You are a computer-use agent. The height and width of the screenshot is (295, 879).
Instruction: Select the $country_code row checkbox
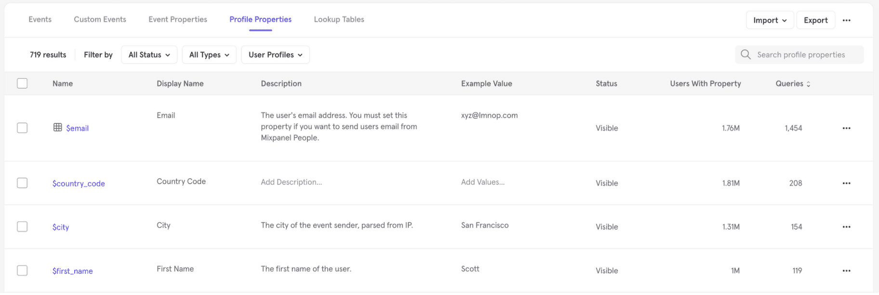click(22, 183)
